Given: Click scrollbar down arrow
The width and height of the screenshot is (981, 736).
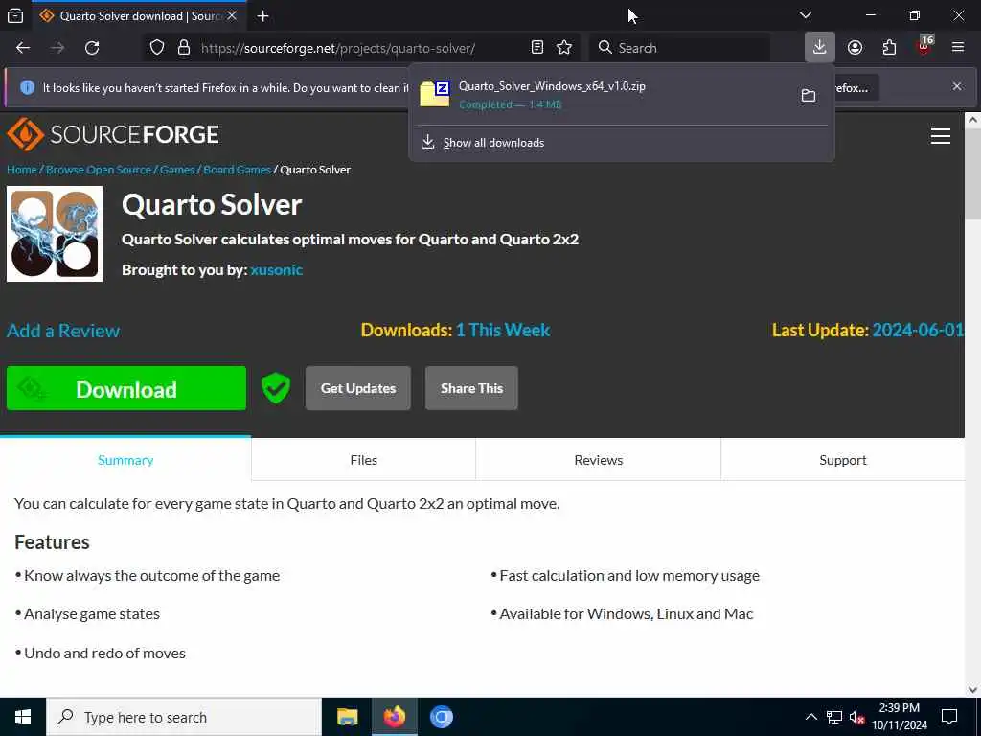Looking at the screenshot, I should tap(973, 689).
